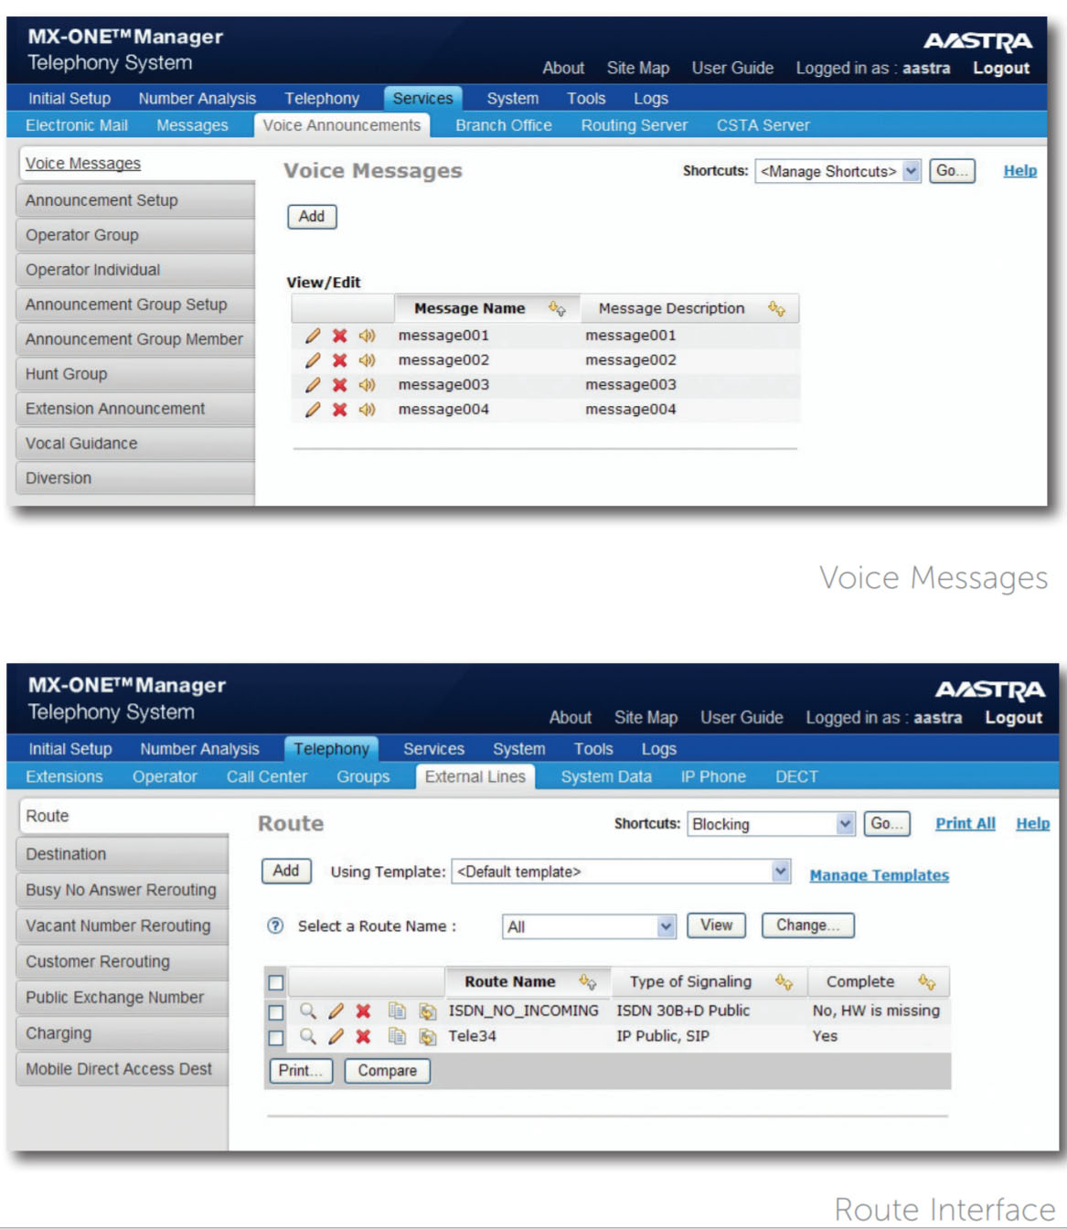Toggle the select-all checkbox in route table header

(276, 983)
